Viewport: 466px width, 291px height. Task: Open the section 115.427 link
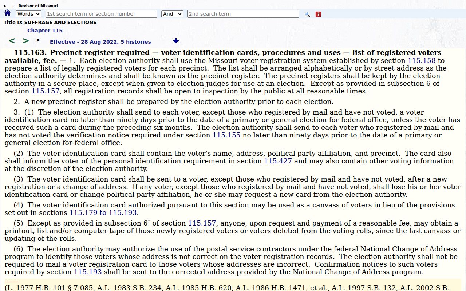coord(278,161)
